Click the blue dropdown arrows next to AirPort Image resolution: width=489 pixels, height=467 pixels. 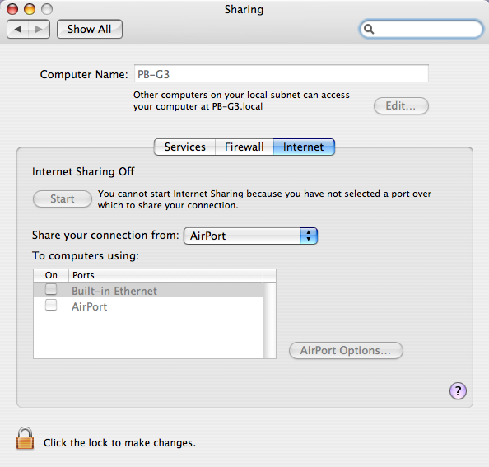coord(309,236)
